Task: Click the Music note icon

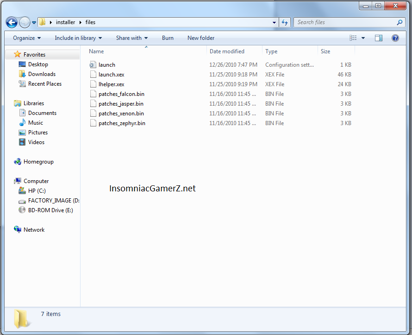Action: (x=22, y=123)
